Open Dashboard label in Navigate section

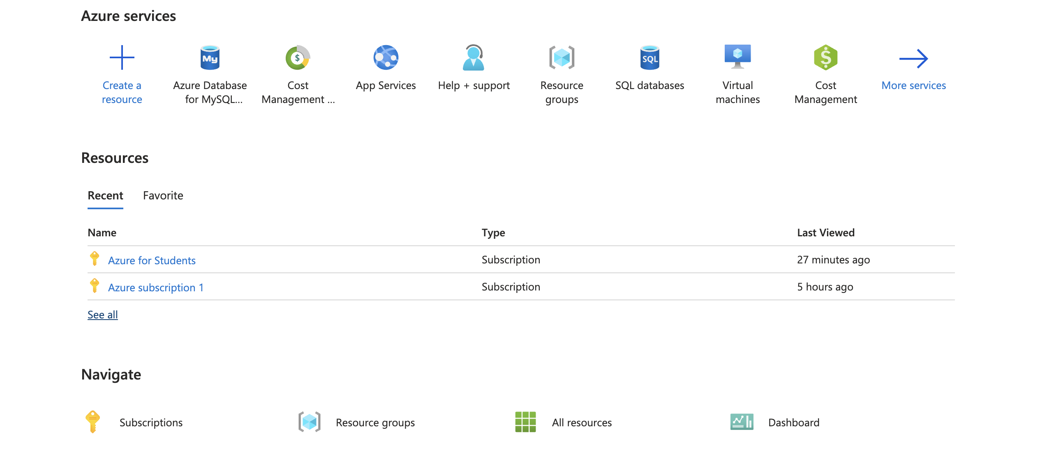(x=793, y=423)
